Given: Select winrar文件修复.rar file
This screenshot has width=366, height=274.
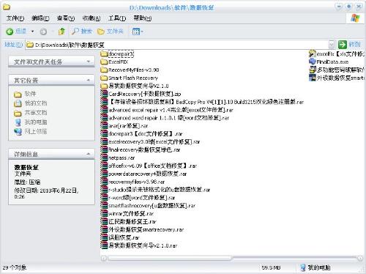Looking at the screenshot, I should click(127, 214).
